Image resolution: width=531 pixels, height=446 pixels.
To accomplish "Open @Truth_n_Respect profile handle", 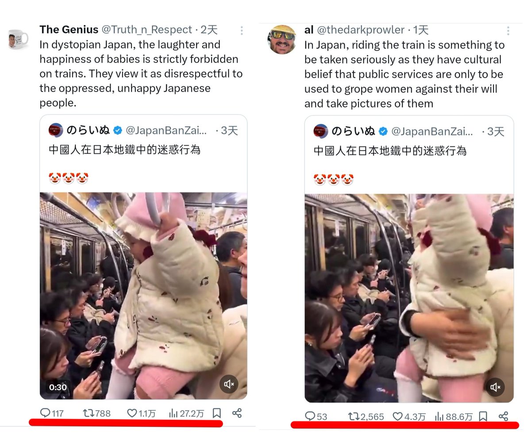I will [147, 30].
